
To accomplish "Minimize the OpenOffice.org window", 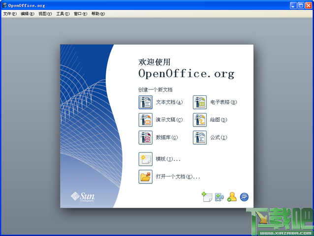I will [293, 5].
